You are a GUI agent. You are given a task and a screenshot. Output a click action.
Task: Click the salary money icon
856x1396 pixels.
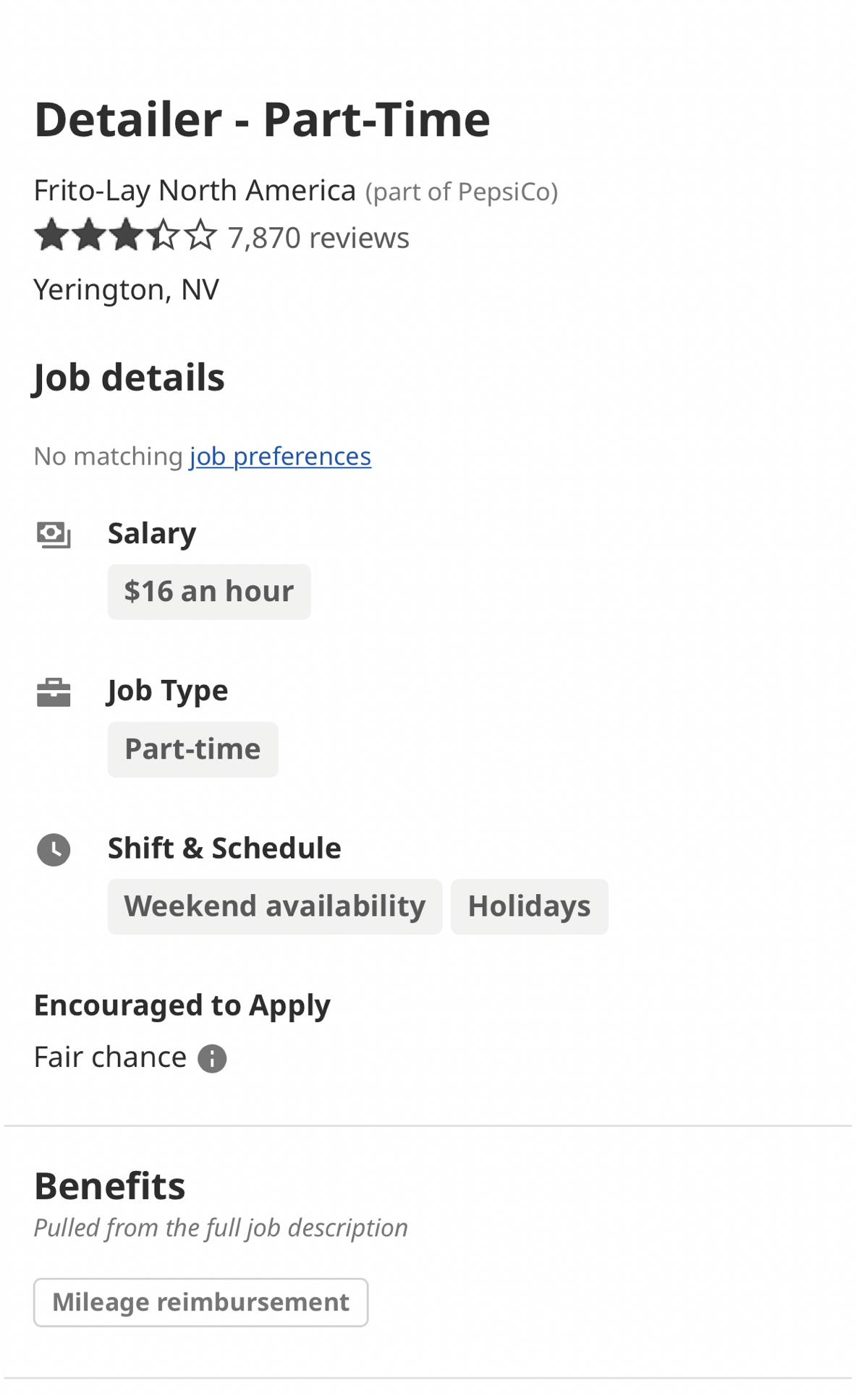pos(54,535)
